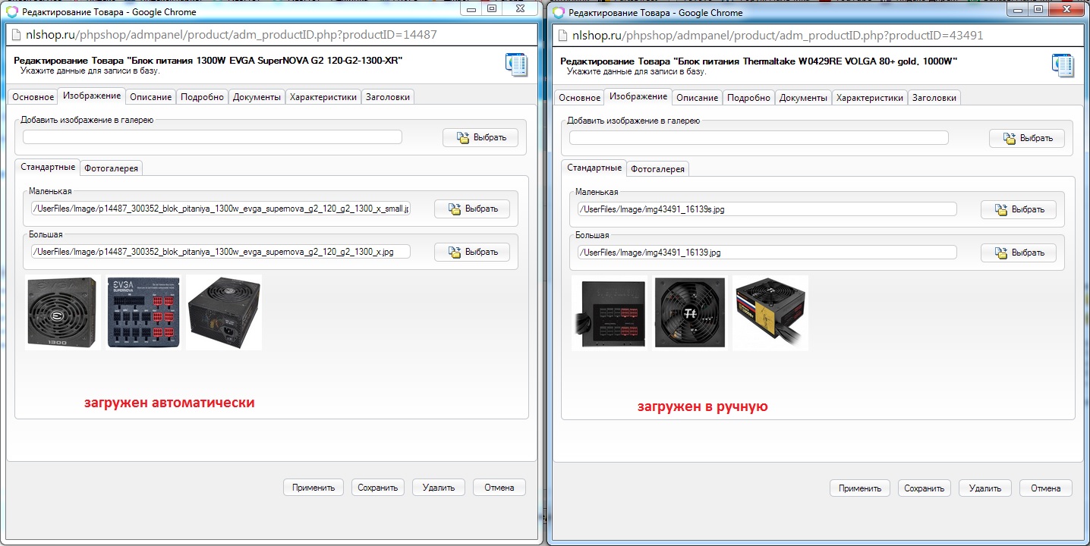Screen dimensions: 1090x546
Task: Click Выбрать for the gallery image in the Thermaltake window
Action: tap(1027, 138)
